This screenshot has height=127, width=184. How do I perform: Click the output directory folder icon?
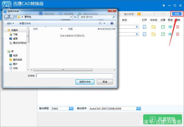139,14
